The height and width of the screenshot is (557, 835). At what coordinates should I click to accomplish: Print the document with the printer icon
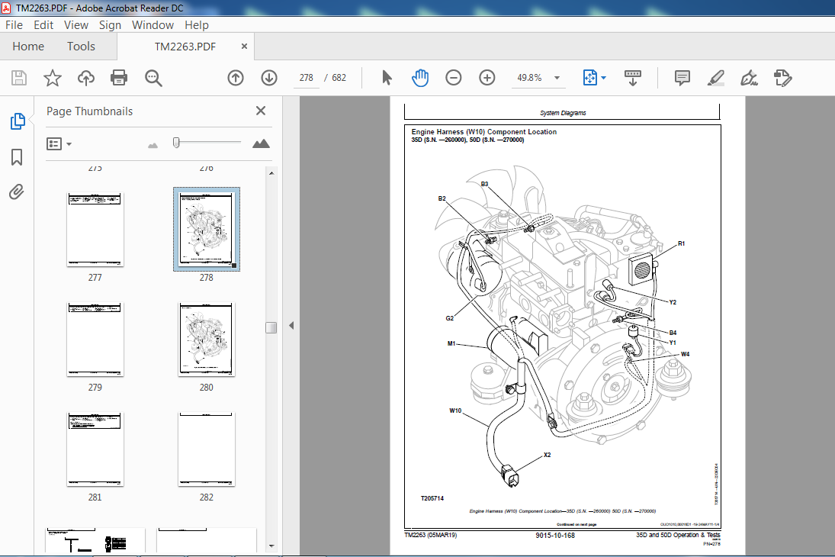119,78
